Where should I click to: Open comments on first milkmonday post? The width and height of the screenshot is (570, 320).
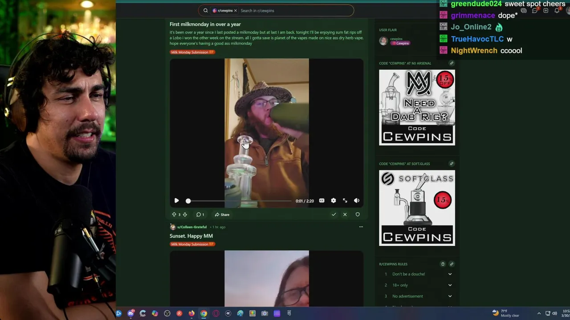click(x=200, y=215)
